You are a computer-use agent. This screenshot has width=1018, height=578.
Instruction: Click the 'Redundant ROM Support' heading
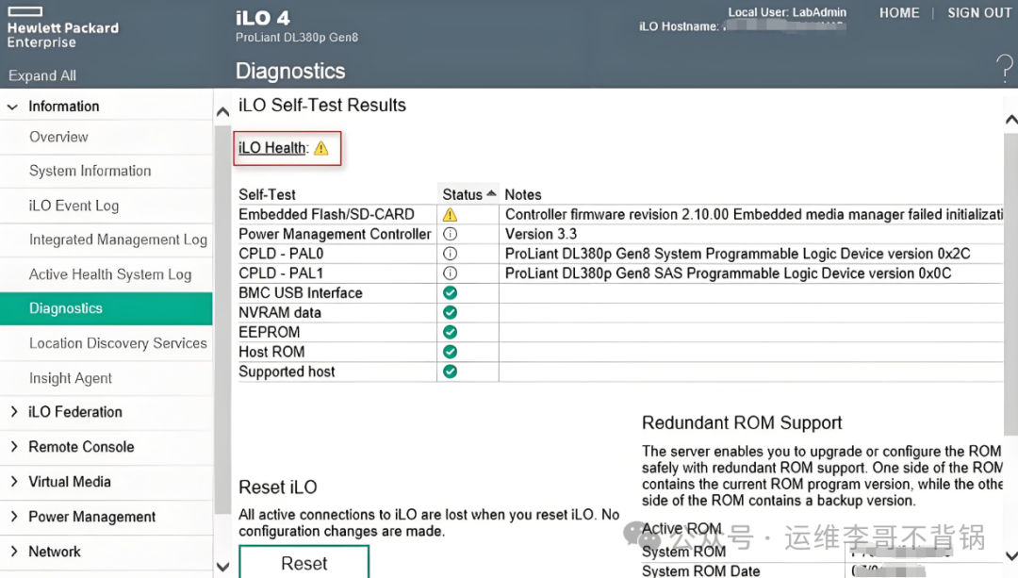(742, 422)
